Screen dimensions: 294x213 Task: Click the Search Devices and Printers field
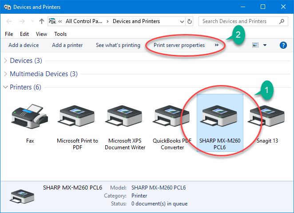[238, 21]
